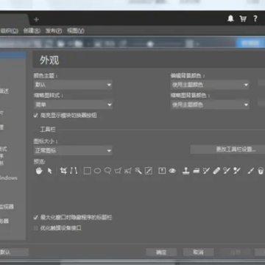Choose the ellipse selection tool icon
This screenshot has height=265, width=265.
click(97, 171)
